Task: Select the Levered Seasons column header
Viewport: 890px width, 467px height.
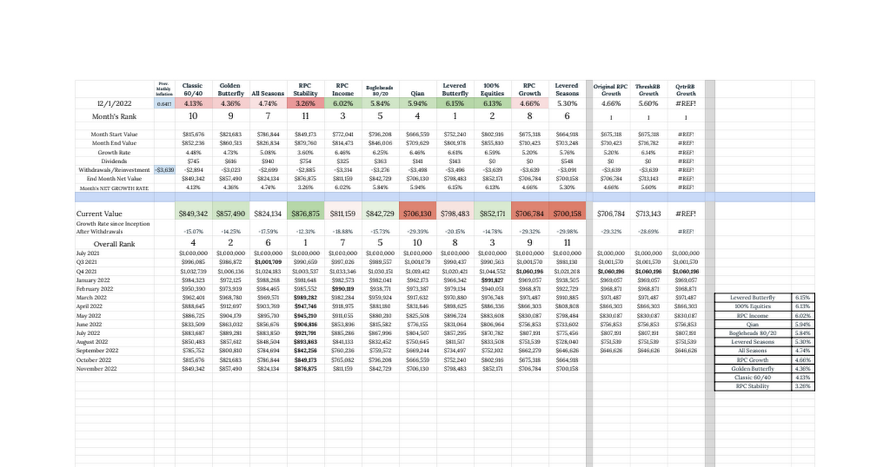Action: [567, 90]
